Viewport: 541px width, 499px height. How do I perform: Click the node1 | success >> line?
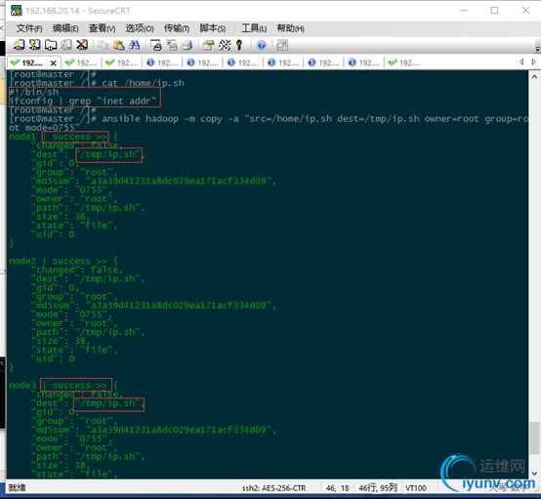point(63,137)
